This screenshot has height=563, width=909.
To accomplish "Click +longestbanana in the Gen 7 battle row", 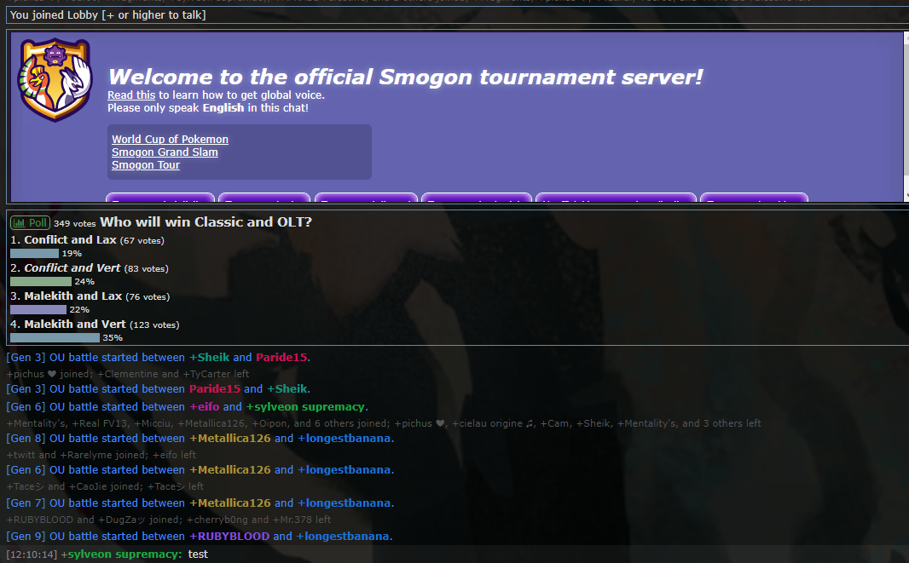I will (344, 503).
